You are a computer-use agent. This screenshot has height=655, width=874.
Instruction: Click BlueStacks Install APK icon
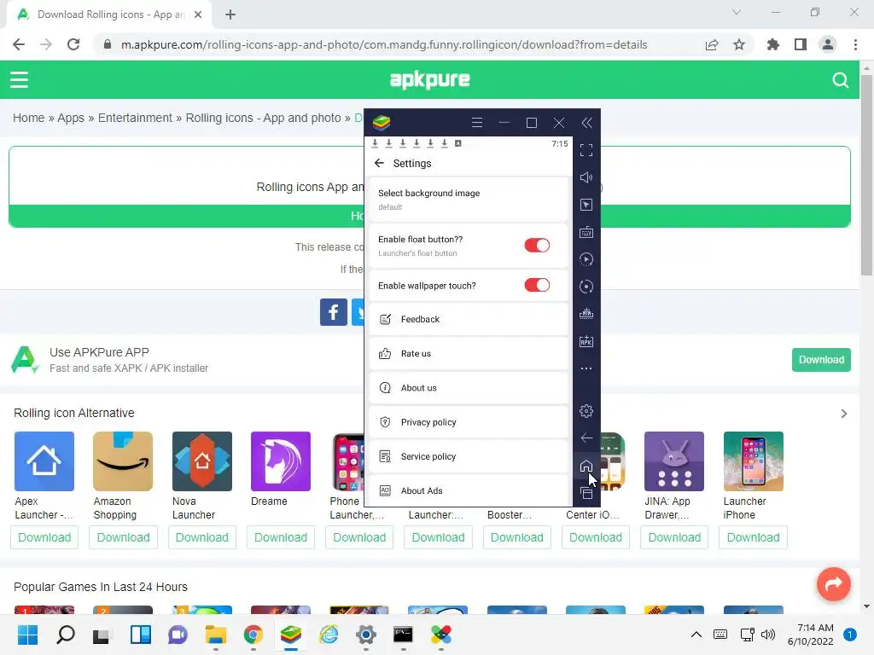pos(586,341)
